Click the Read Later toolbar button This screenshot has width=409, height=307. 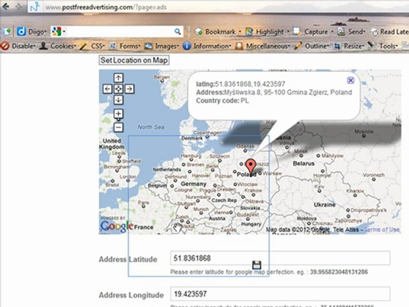[390, 32]
